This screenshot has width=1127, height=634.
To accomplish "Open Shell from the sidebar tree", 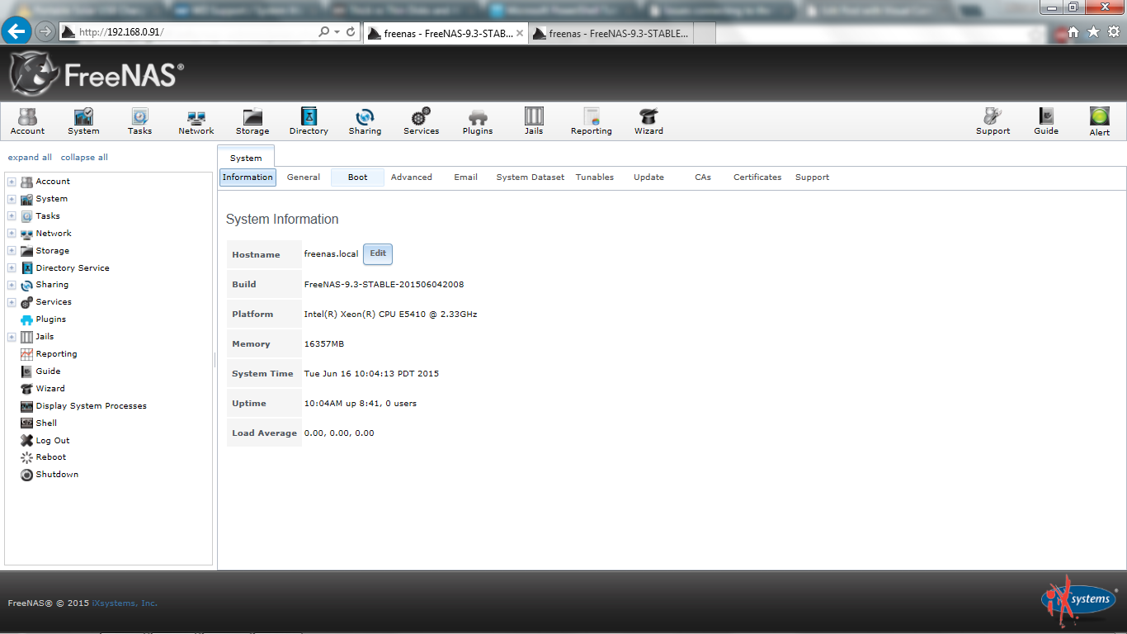I will (46, 423).
